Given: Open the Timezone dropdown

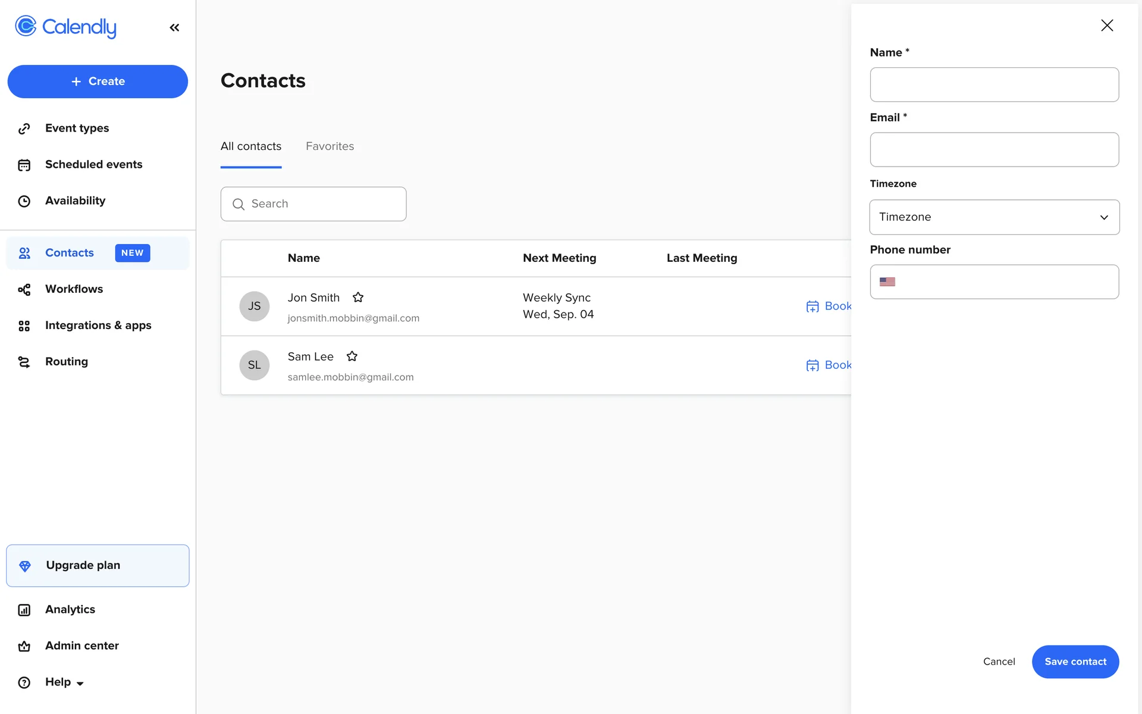Looking at the screenshot, I should pos(994,217).
